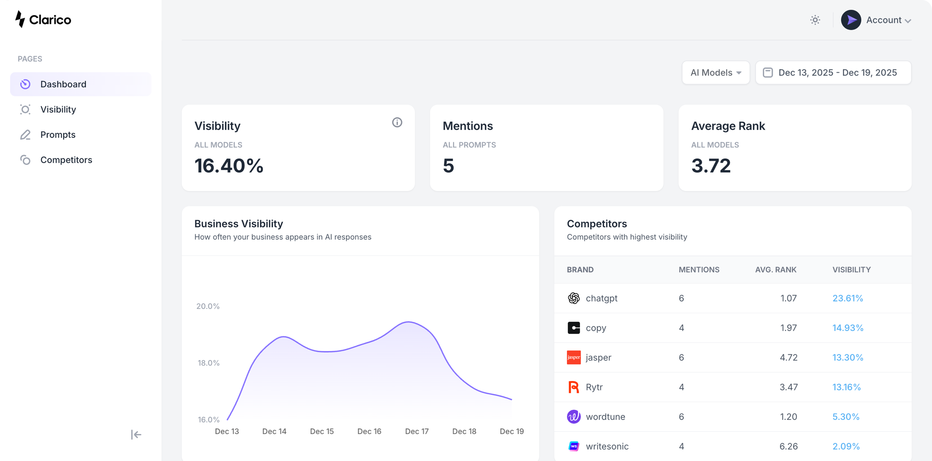Click the Visibility column header
This screenshot has width=932, height=461.
[x=851, y=270]
